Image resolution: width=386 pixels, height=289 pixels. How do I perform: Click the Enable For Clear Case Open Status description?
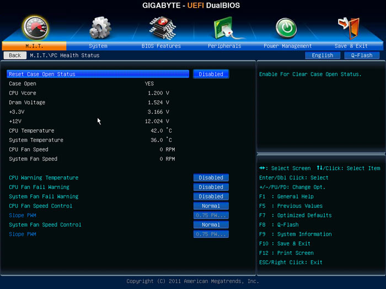[x=310, y=74]
